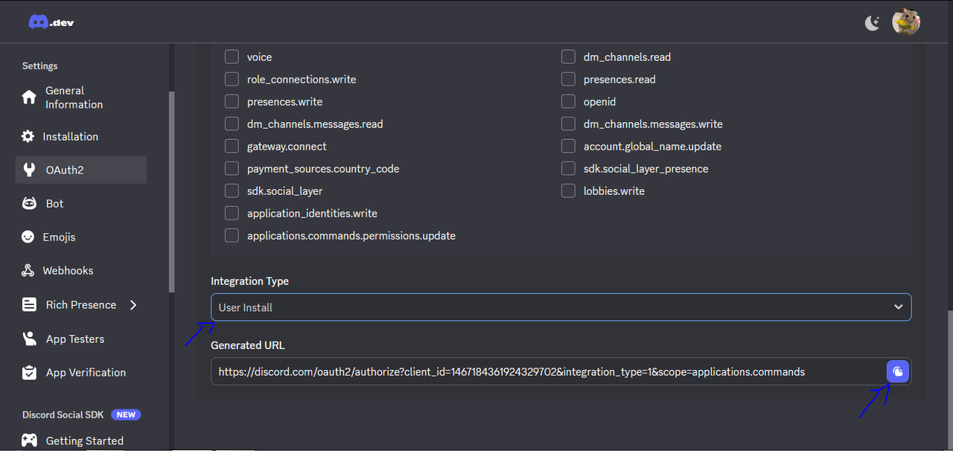Image resolution: width=953 pixels, height=451 pixels.
Task: Click inside the Generated URL field
Action: 549,371
